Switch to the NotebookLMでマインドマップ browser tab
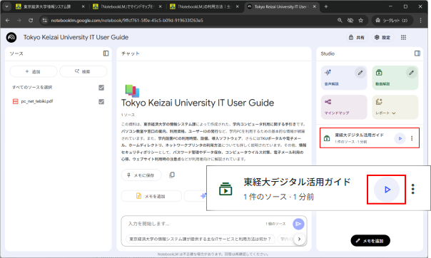The image size is (431, 258). pyautogui.click(x=127, y=6)
